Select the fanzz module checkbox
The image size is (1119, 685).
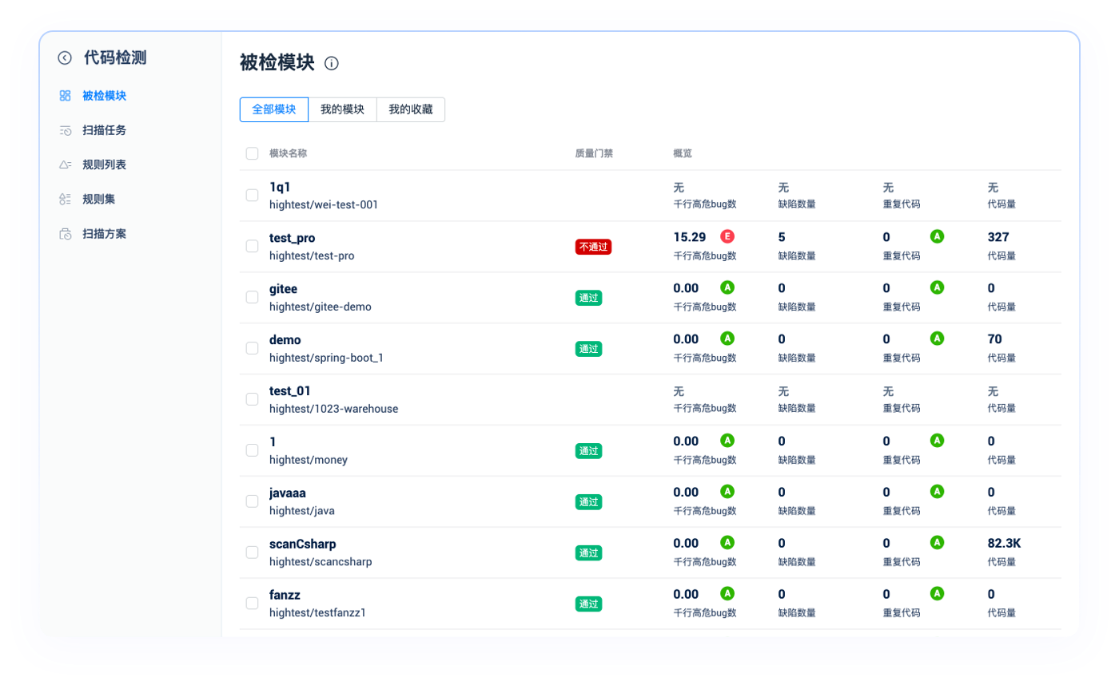252,604
